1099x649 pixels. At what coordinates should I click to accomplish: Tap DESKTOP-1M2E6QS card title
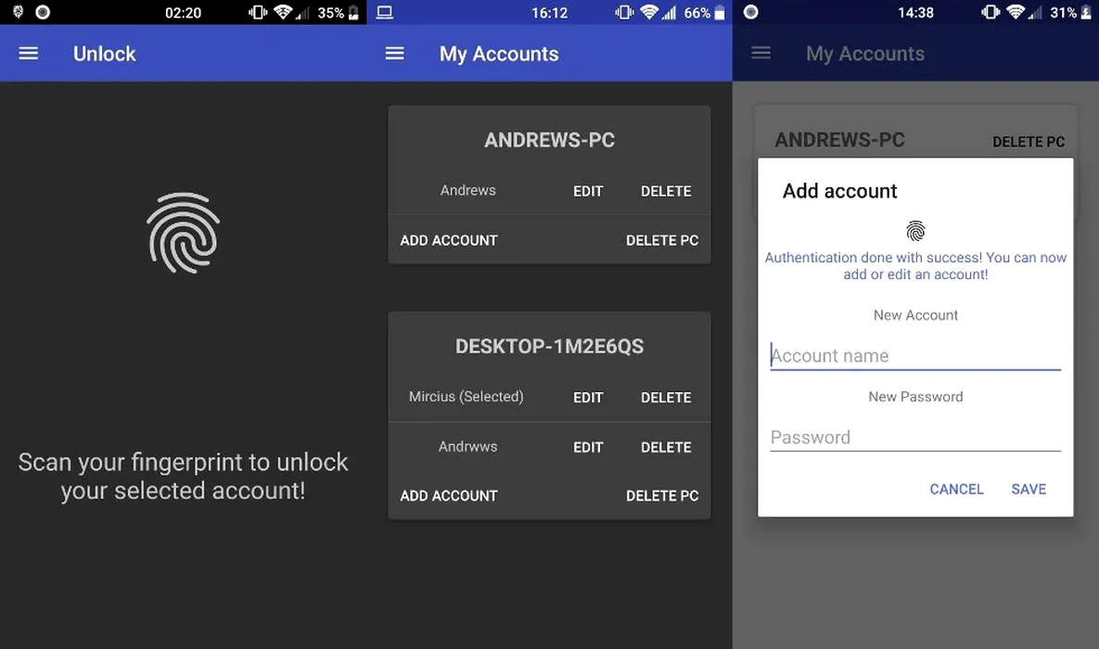tap(549, 346)
